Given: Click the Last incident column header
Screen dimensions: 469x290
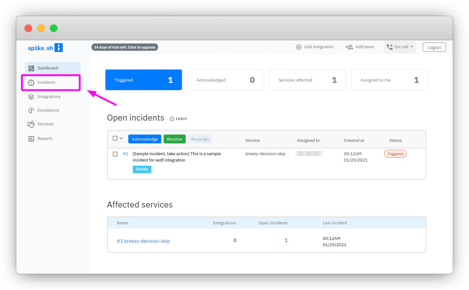Looking at the screenshot, I should (x=335, y=223).
